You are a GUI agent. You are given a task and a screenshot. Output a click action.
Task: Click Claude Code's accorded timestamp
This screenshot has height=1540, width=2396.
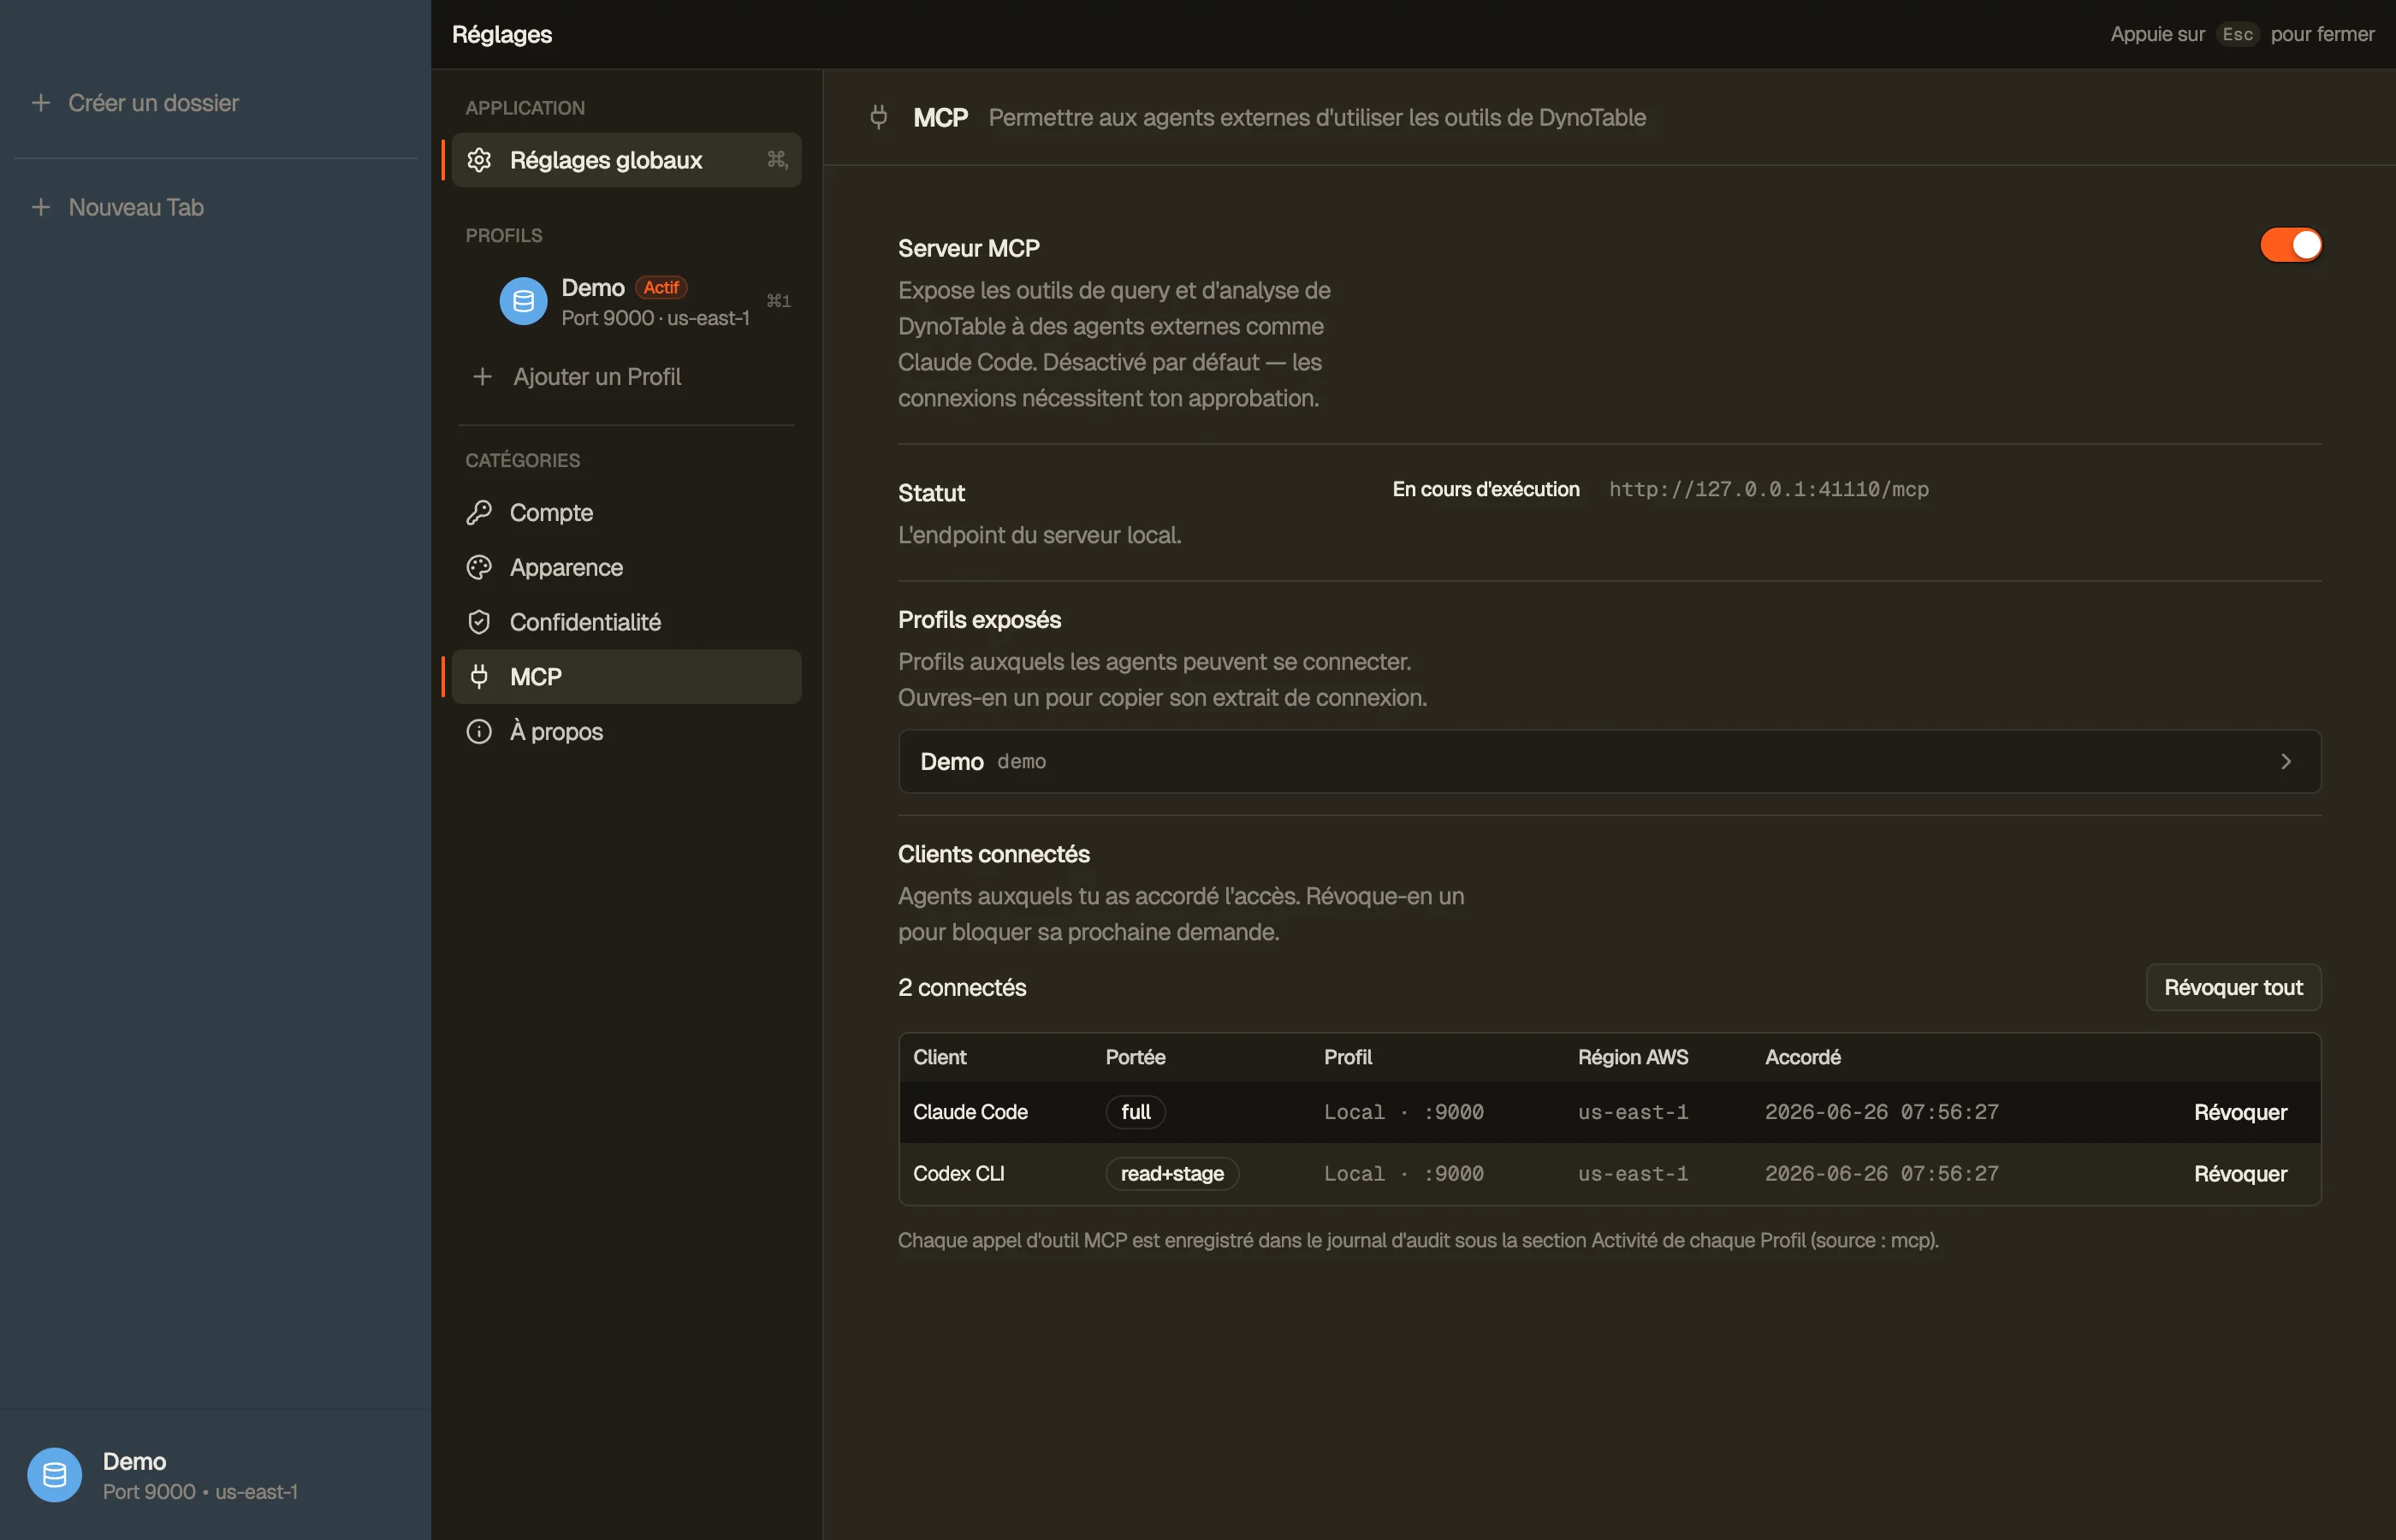click(1881, 1112)
